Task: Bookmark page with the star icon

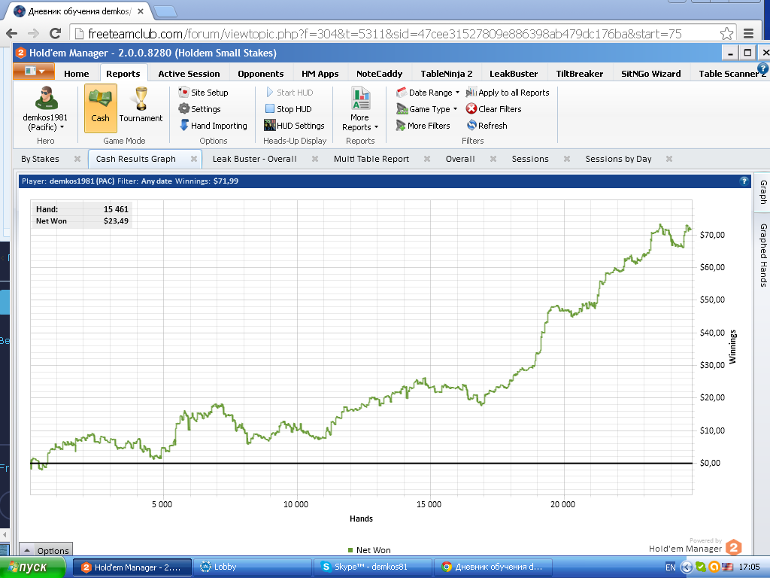Action: click(727, 33)
